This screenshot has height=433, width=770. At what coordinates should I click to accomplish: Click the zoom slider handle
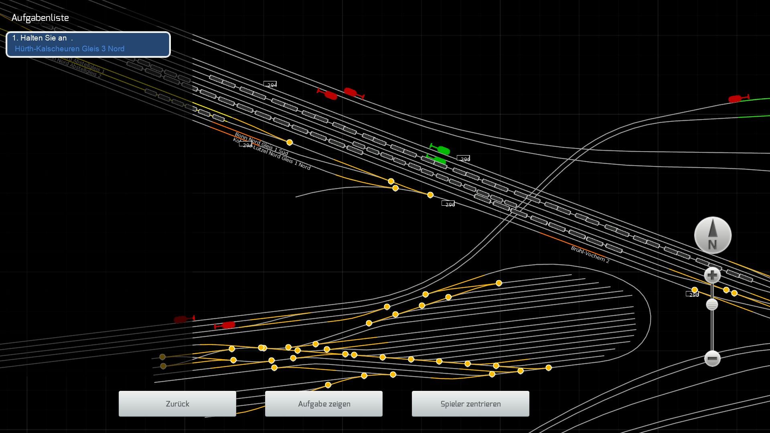(712, 305)
